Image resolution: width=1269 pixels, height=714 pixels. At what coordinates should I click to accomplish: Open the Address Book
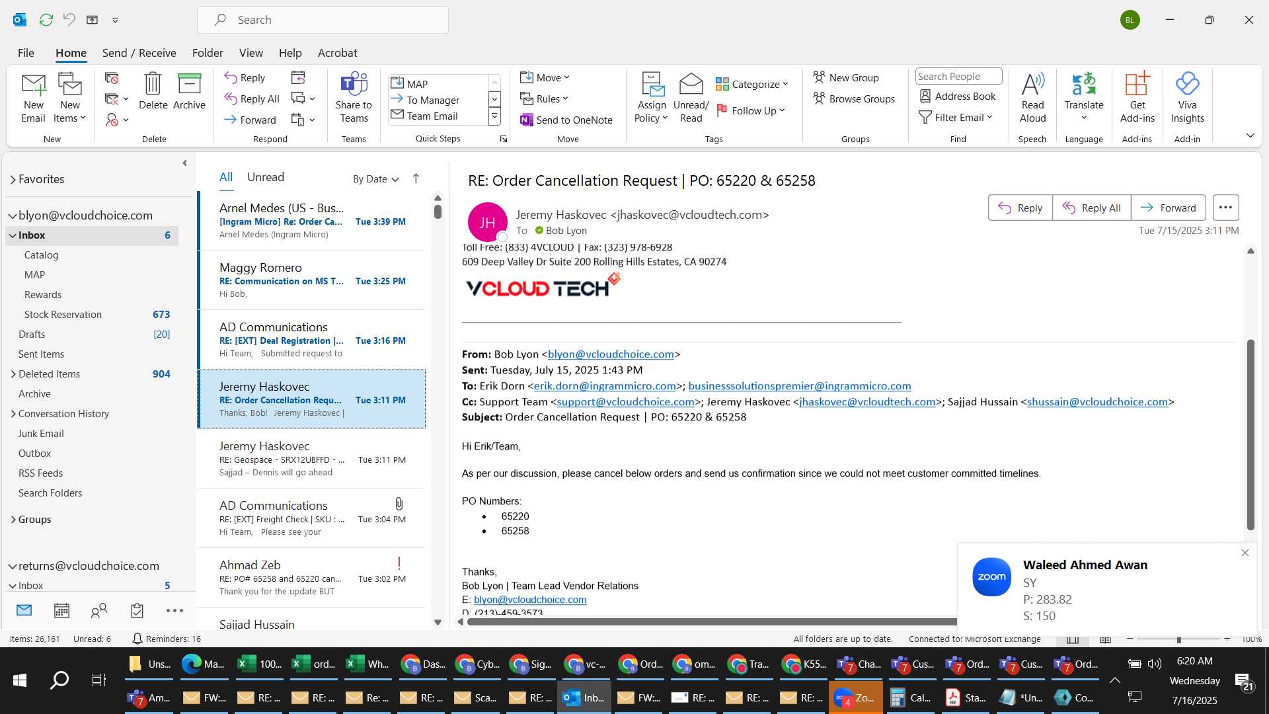point(958,96)
